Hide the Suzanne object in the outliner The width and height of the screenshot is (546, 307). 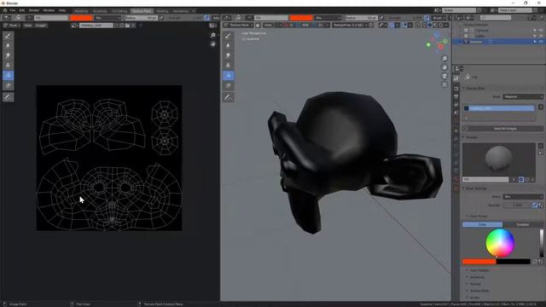541,42
